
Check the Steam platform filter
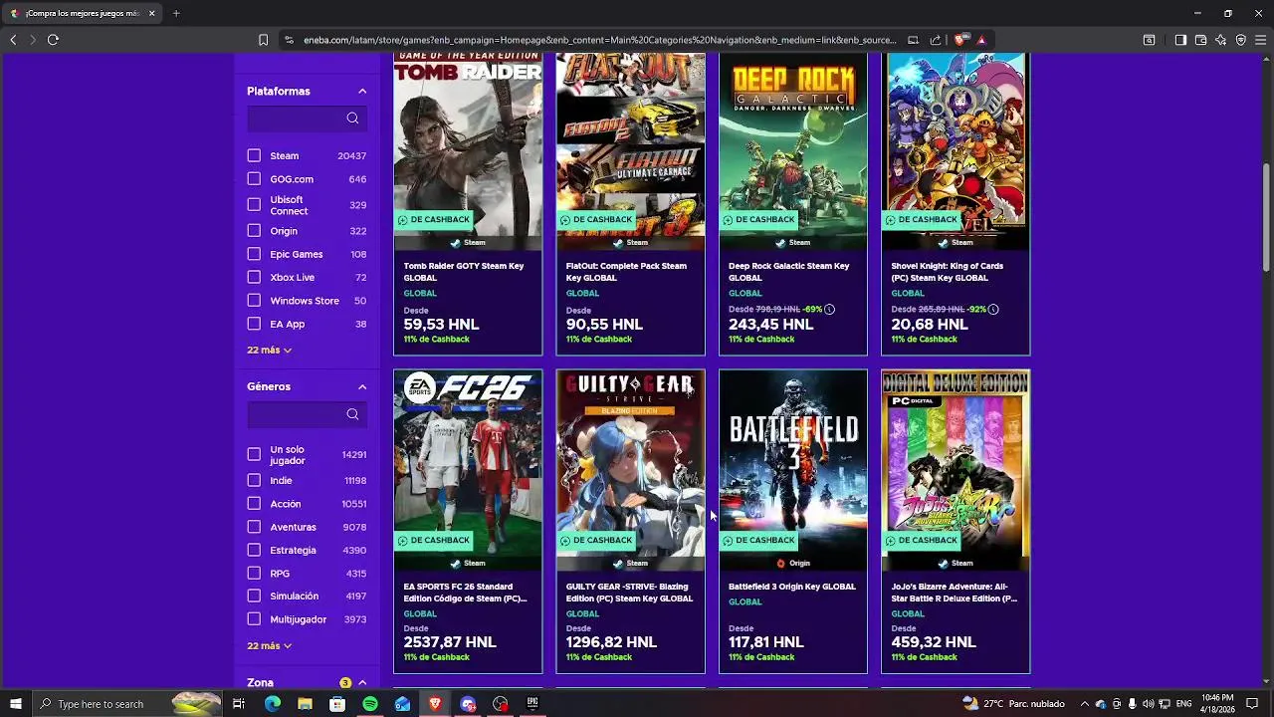tap(254, 155)
